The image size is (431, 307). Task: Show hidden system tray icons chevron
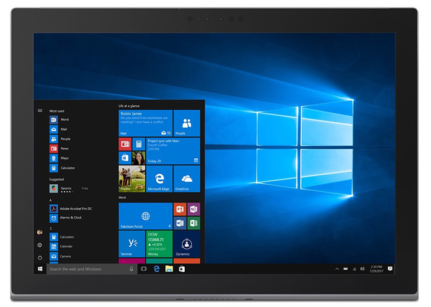(337, 269)
